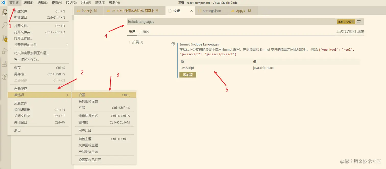Screen dimensions: 386x169
Task: Close the 设置 tab
Action: (192, 11)
